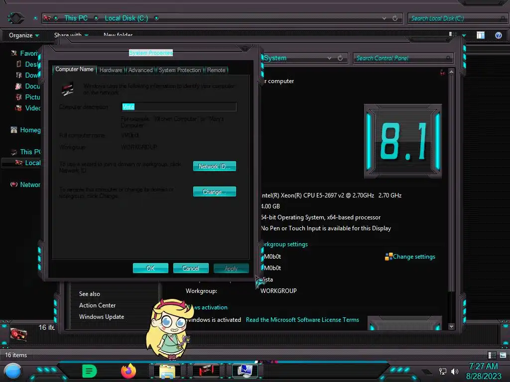Switch to the red-icon app on the taskbar
This screenshot has width=510, height=382.
click(206, 371)
